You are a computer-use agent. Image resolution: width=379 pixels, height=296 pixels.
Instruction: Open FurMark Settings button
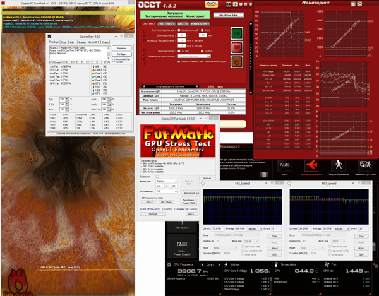coord(153,214)
